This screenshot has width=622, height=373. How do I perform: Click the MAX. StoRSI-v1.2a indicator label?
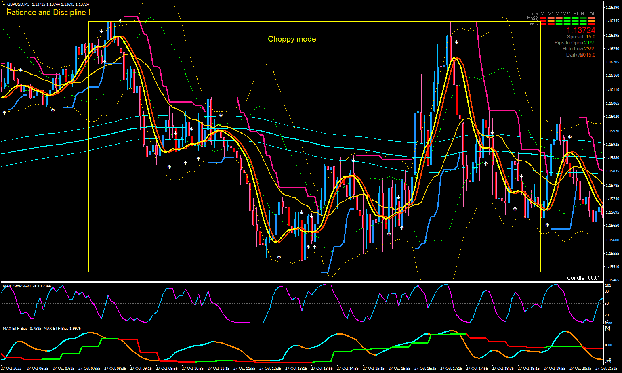point(27,286)
